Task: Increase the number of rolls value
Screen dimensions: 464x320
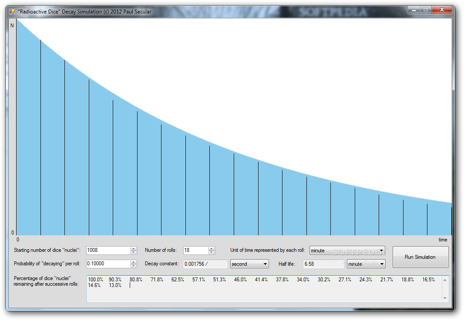Action: click(211, 248)
